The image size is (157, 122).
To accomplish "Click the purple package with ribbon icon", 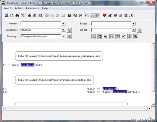I will click(126, 15).
